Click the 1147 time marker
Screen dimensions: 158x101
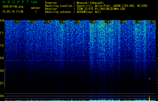(x=108, y=22)
